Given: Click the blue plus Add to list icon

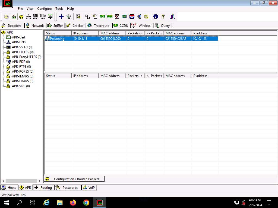Looking at the screenshot, I should [x=61, y=17].
